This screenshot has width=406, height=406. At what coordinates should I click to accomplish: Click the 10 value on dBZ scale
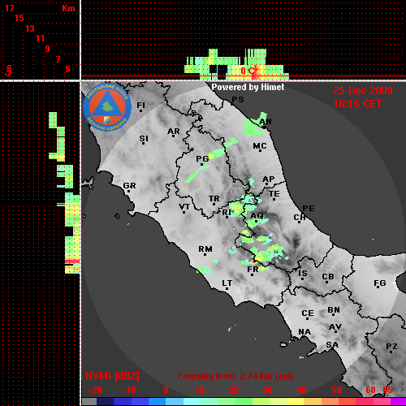(x=200, y=390)
